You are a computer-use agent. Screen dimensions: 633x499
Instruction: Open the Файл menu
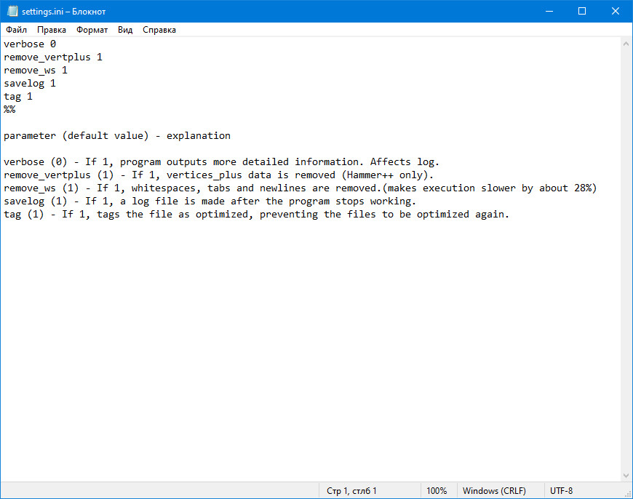(15, 30)
